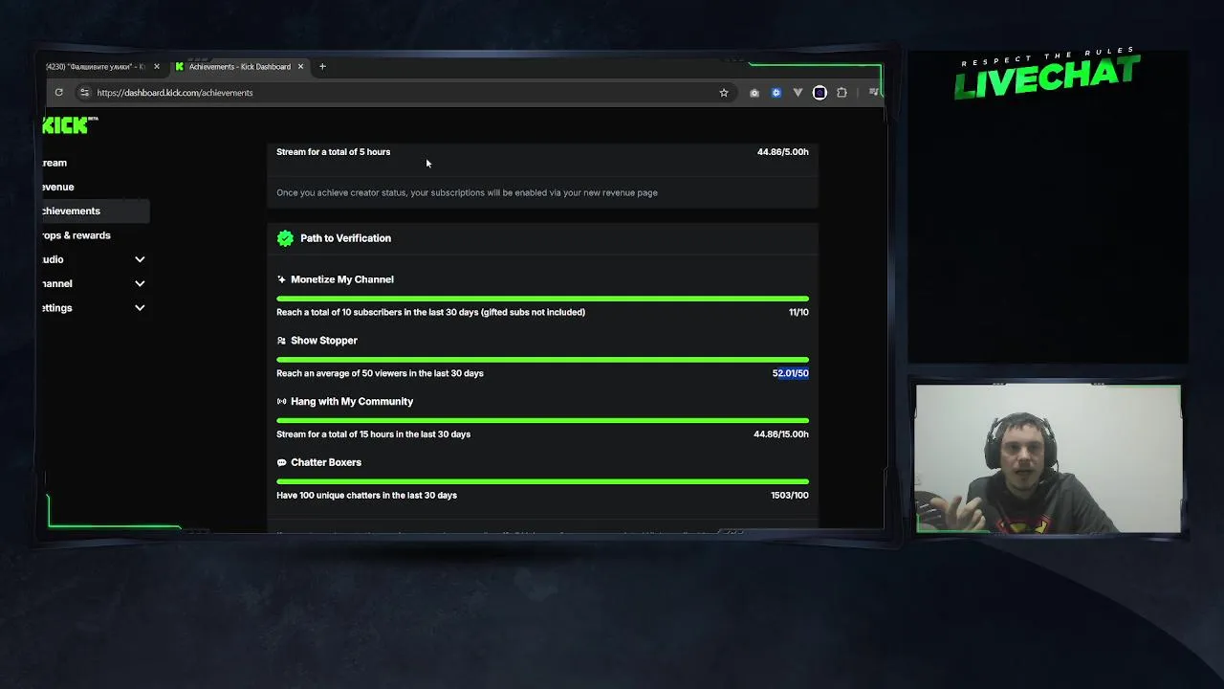The image size is (1224, 689).
Task: Click the Kick logo
Action: (x=69, y=125)
